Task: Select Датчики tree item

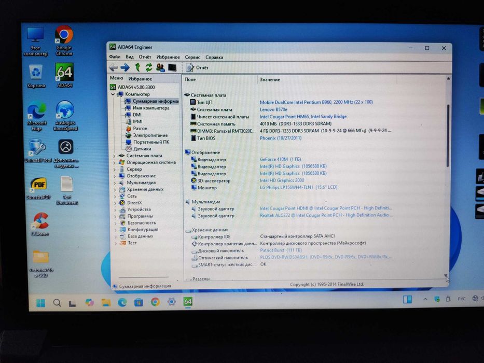Action: [x=139, y=149]
